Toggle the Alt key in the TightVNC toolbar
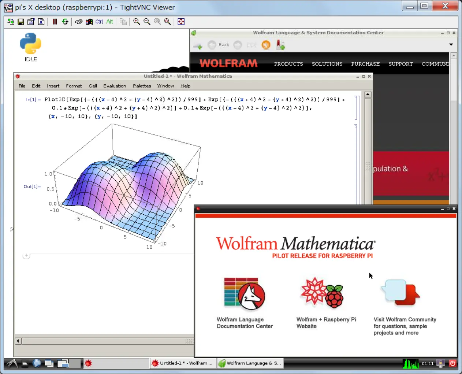Viewport: 462px width, 374px height. click(109, 22)
